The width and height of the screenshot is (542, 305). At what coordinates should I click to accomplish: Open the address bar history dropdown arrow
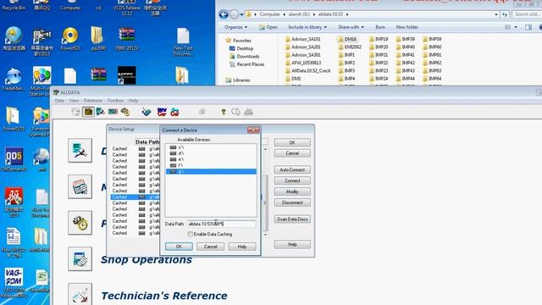click(x=496, y=14)
